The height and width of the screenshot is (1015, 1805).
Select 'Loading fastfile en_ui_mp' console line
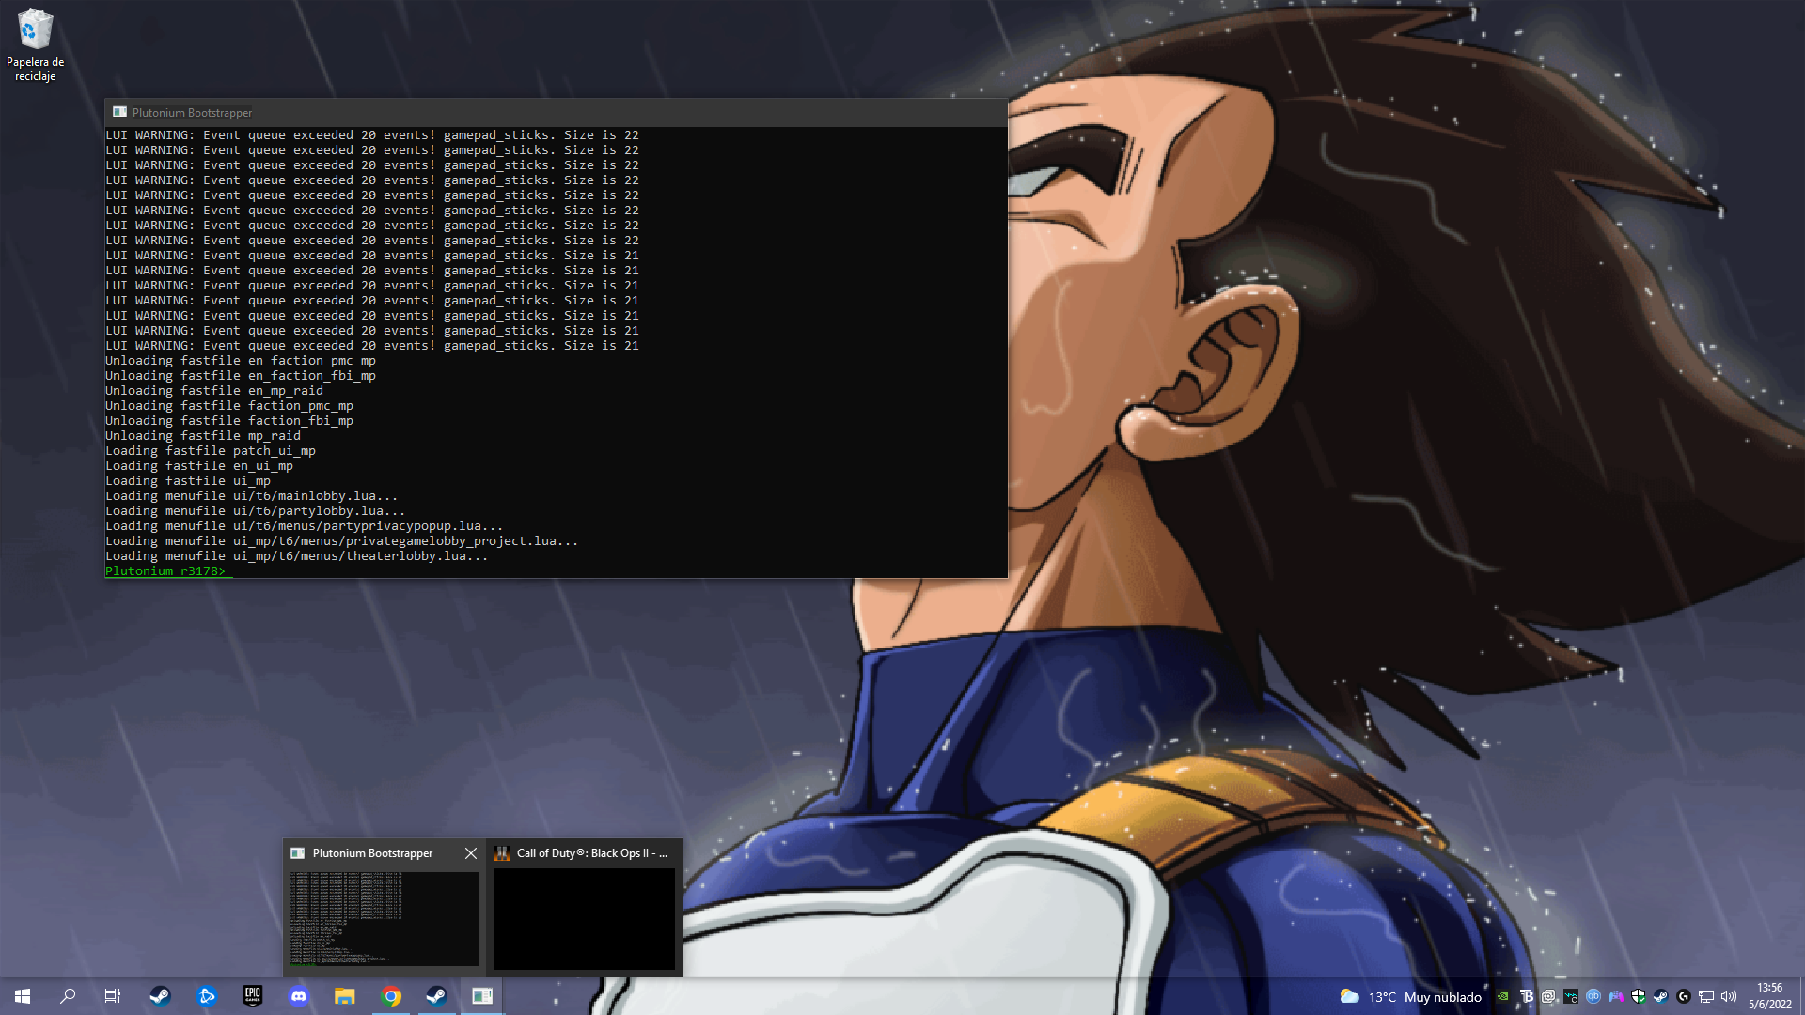[x=199, y=466]
